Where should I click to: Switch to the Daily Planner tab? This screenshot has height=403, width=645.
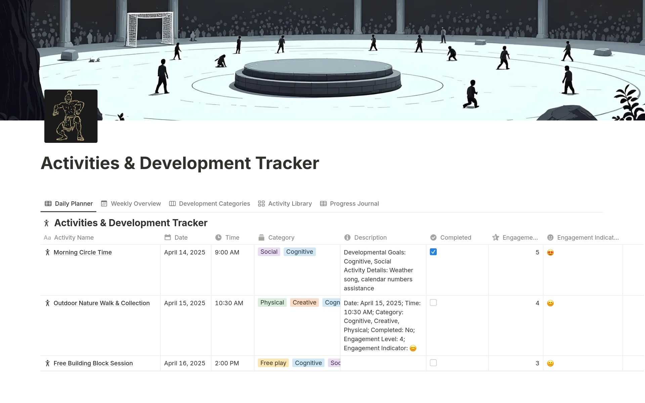pos(69,204)
